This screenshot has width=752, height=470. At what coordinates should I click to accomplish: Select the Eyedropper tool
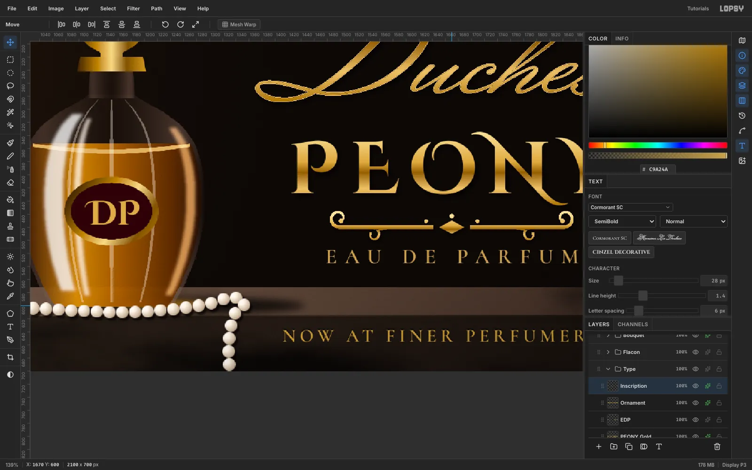10,296
